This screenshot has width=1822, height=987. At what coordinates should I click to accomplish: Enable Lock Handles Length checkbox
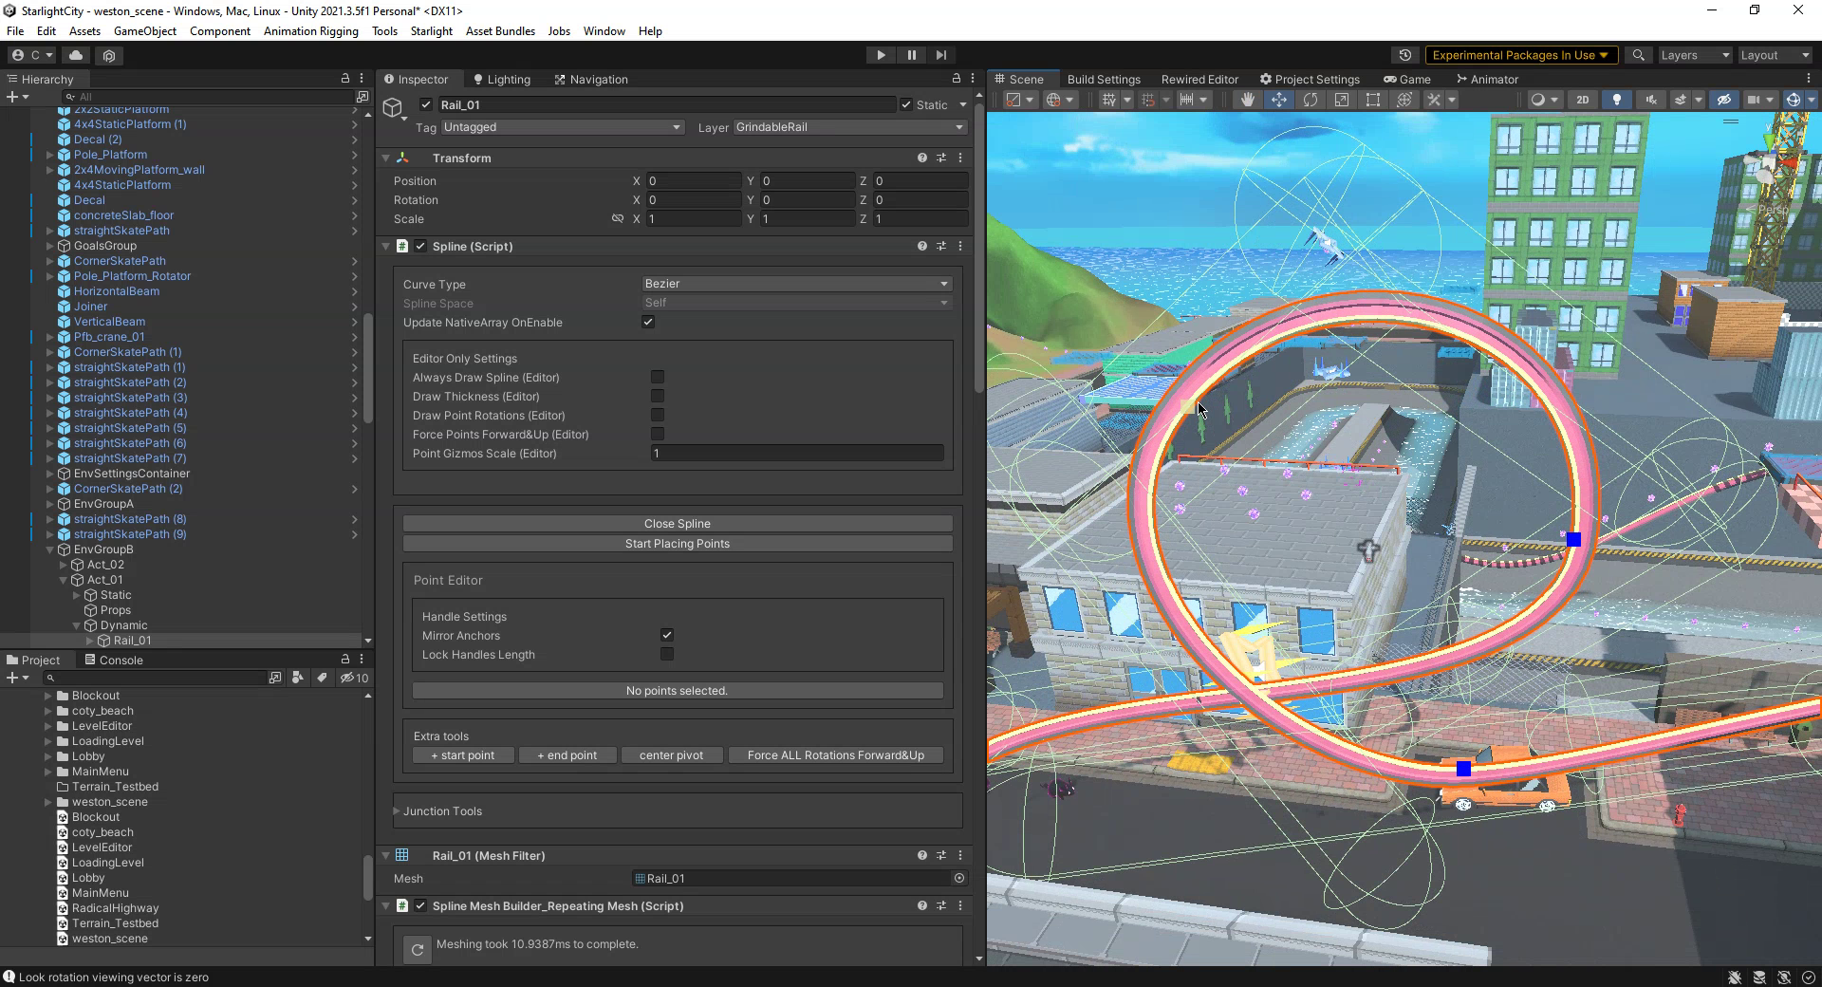coord(667,654)
